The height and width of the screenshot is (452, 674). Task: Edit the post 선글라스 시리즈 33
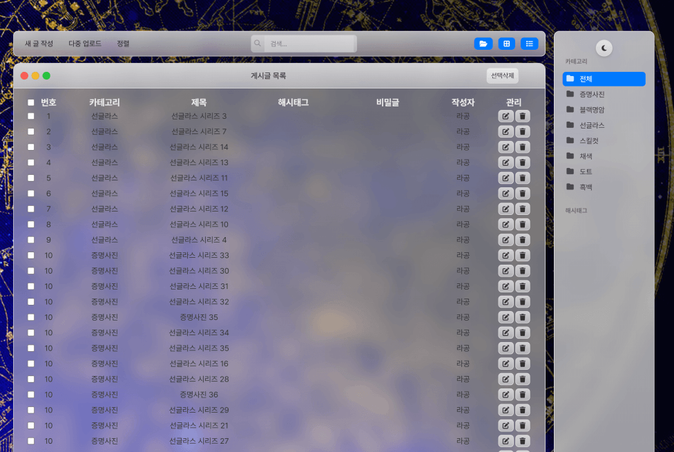(x=505, y=255)
